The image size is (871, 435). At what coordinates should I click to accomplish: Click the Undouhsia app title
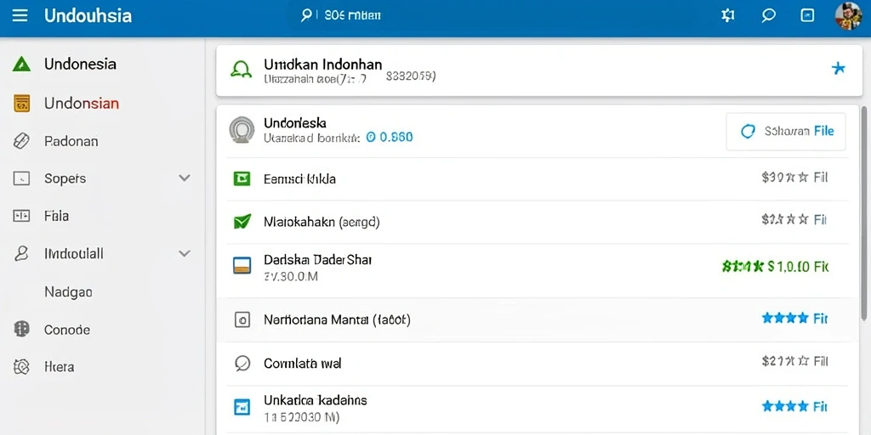coord(88,15)
